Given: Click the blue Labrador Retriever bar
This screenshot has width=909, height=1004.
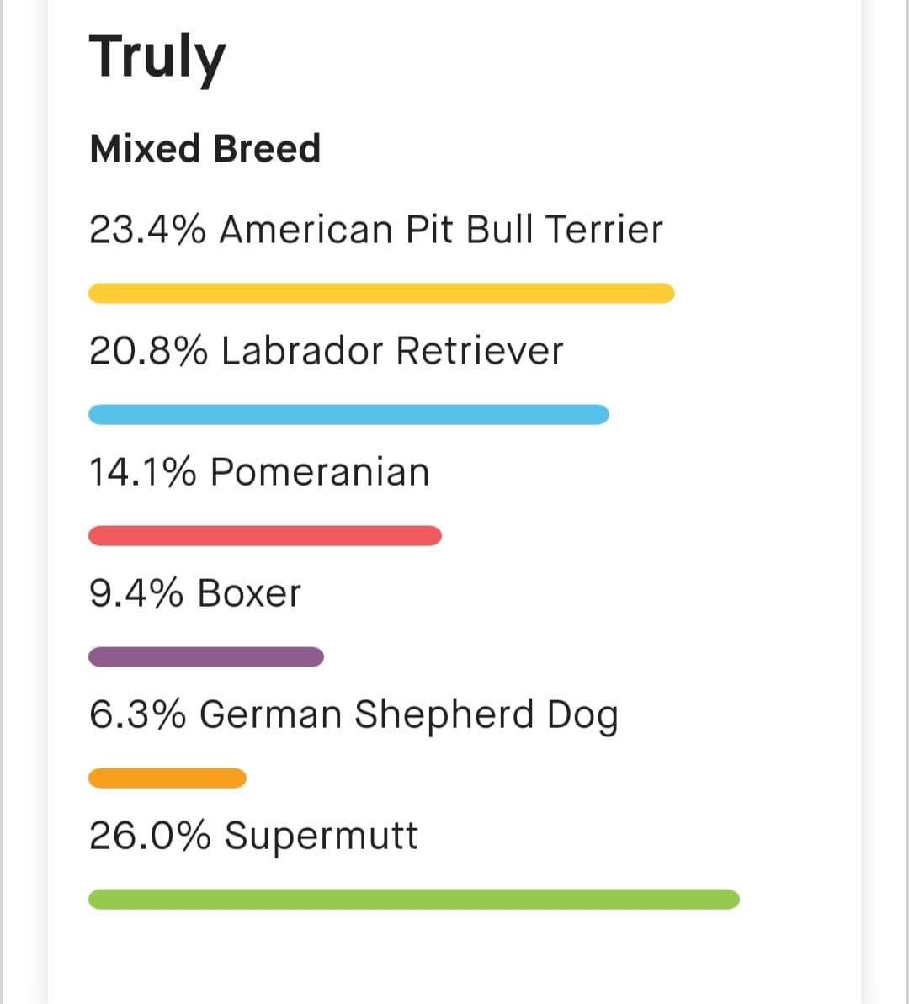Looking at the screenshot, I should [348, 414].
